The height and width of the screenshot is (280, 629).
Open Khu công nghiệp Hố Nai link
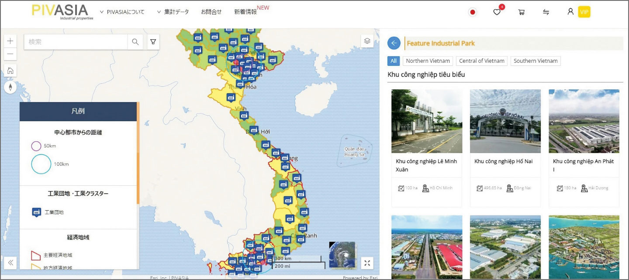click(504, 161)
